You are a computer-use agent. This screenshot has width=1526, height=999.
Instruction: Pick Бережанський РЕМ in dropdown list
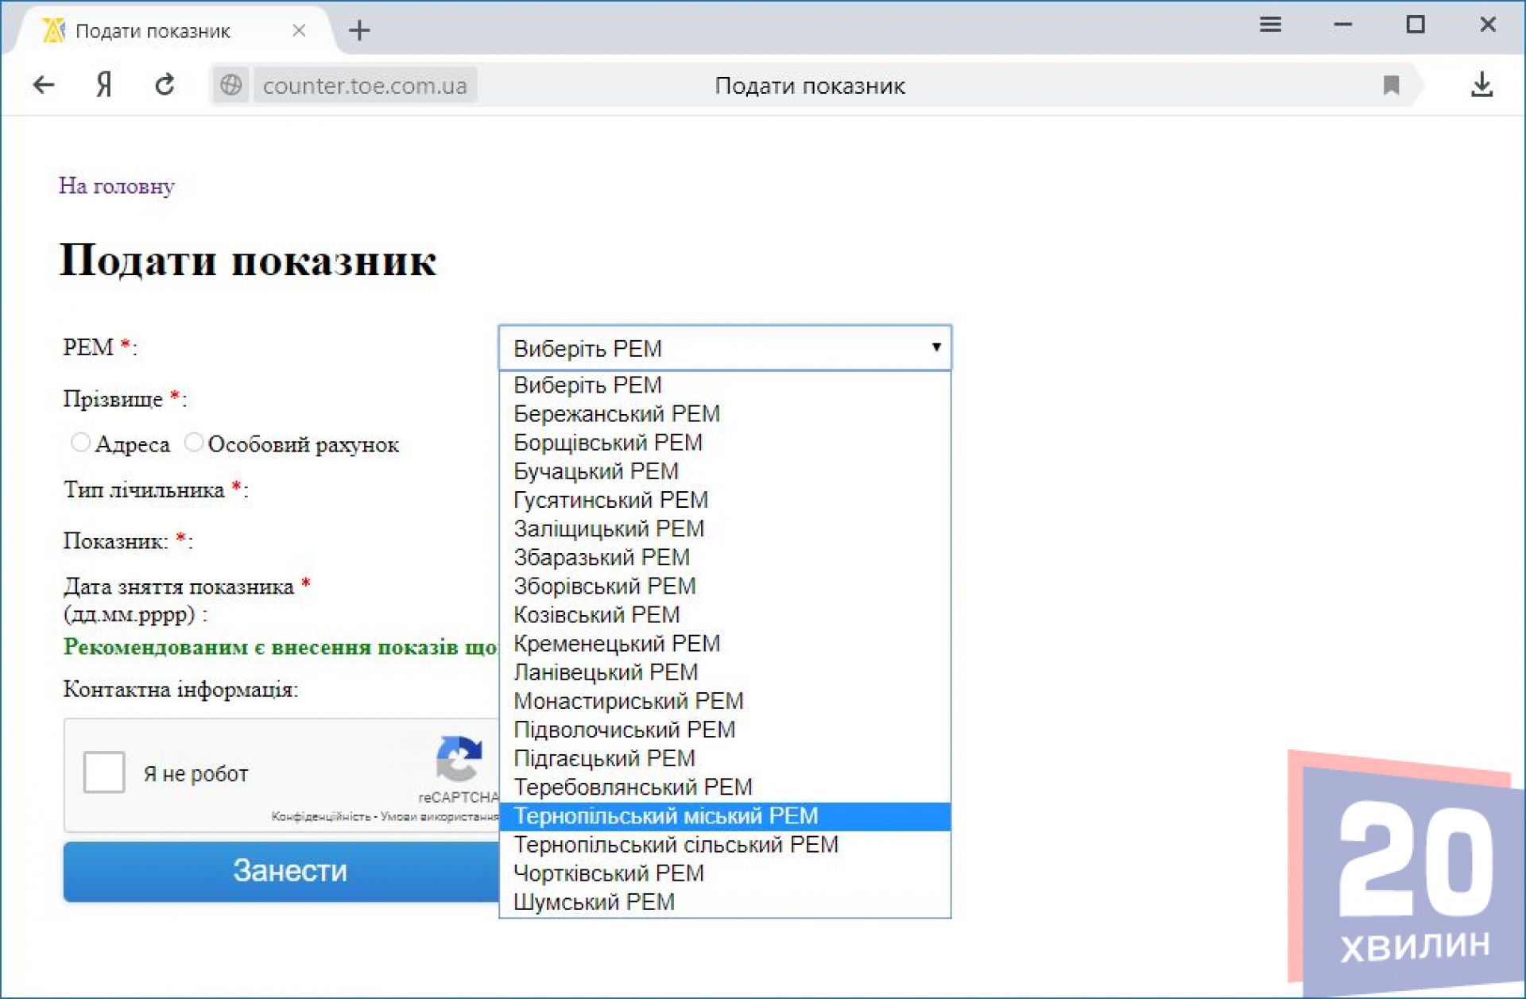tap(616, 414)
